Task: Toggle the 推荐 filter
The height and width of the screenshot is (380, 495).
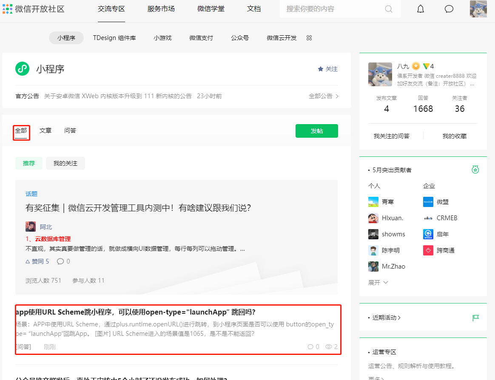Action: [29, 163]
